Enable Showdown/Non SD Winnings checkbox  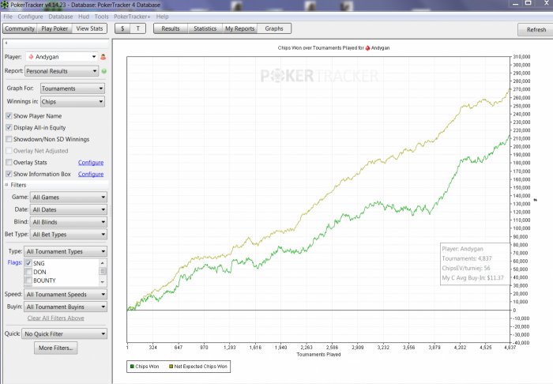9,139
